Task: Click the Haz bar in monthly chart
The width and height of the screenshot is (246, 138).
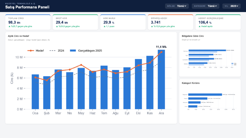Action: (x=92, y=90)
